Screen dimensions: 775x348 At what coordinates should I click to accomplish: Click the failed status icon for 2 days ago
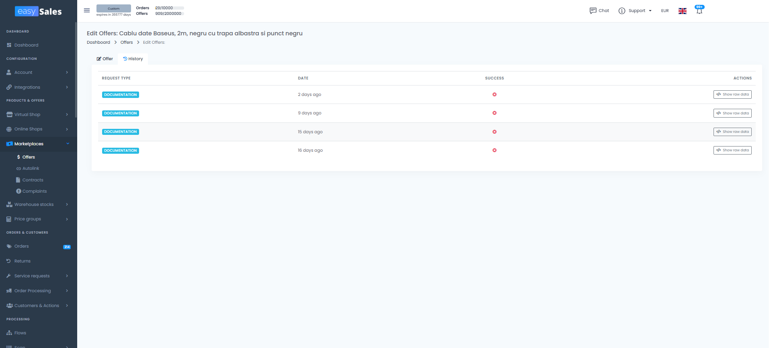pyautogui.click(x=494, y=94)
